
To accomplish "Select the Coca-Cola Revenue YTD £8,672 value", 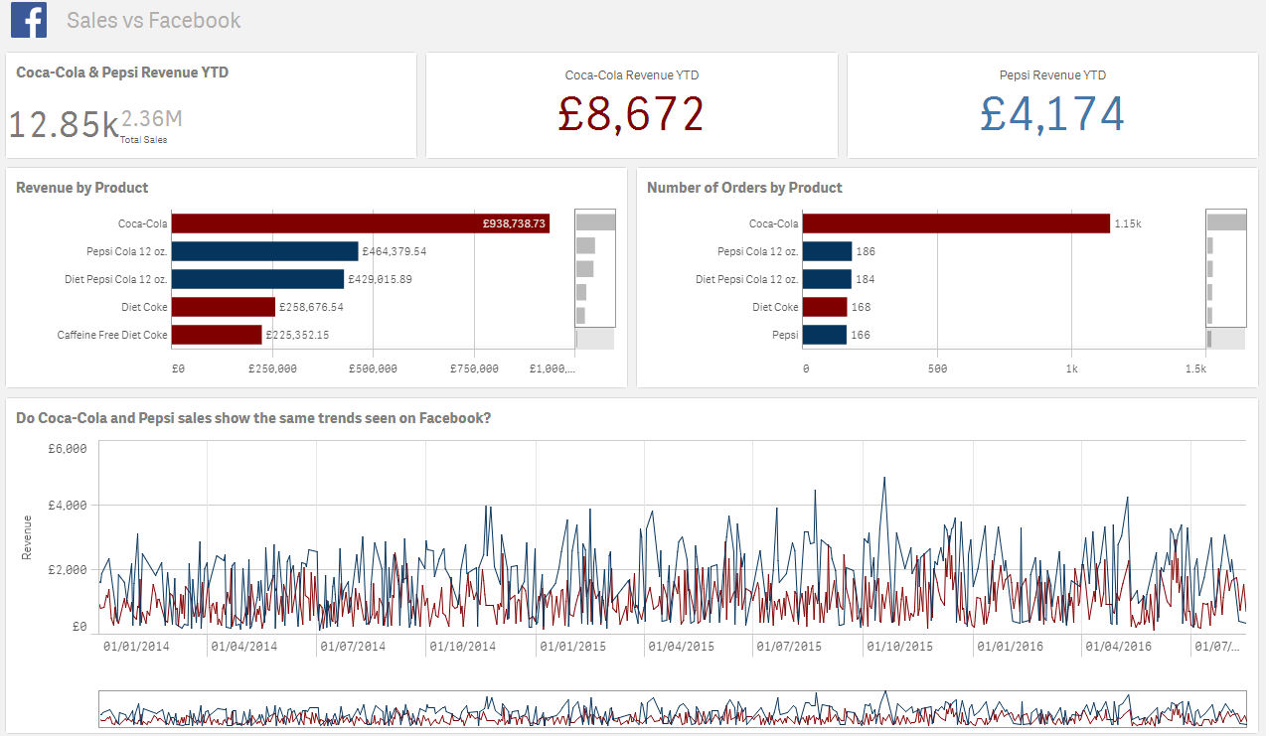I will pyautogui.click(x=631, y=114).
